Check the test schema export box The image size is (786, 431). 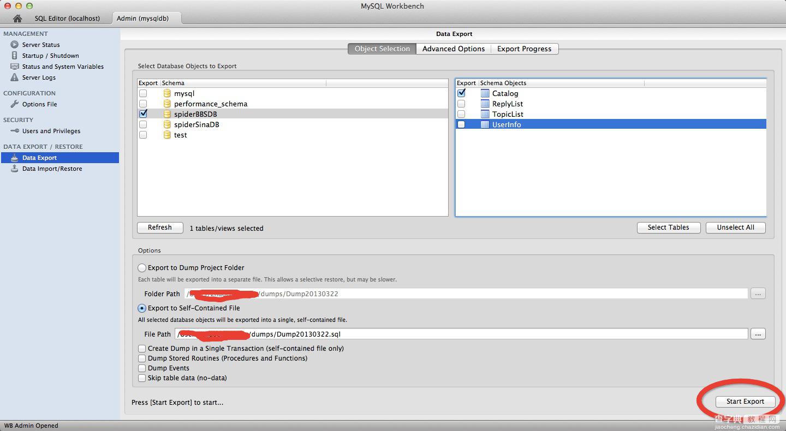(143, 135)
